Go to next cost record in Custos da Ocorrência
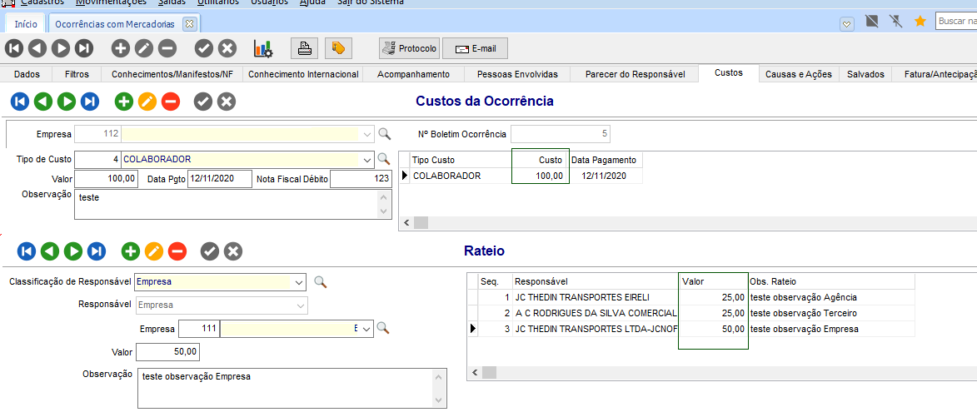 click(x=67, y=101)
